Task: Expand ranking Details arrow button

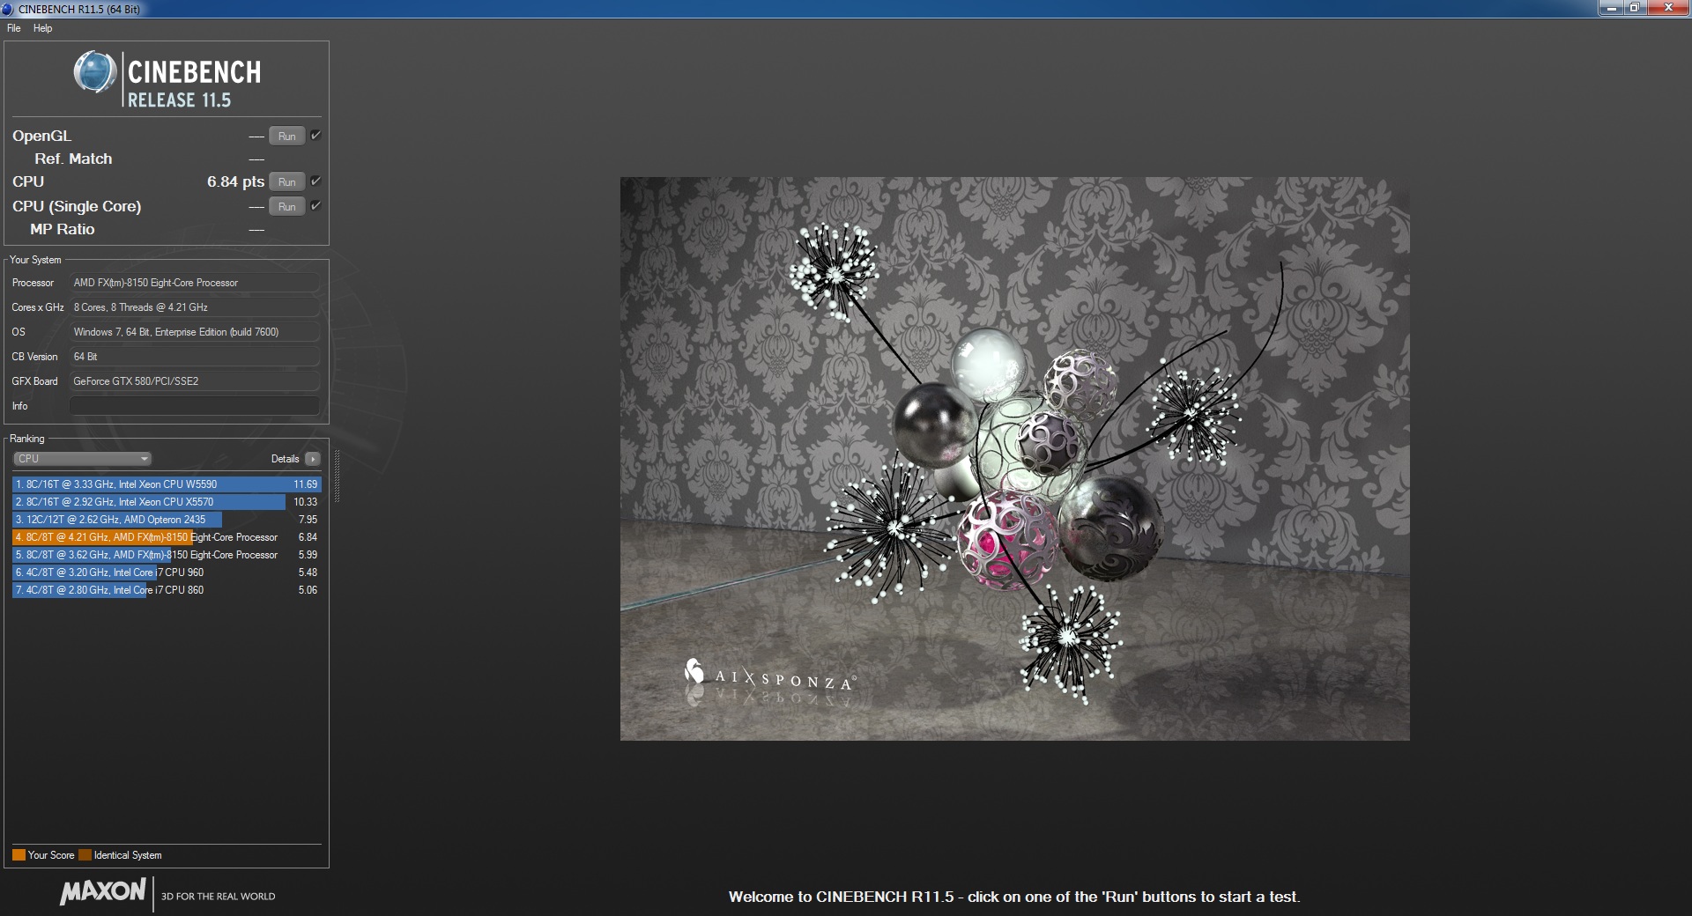Action: pos(312,459)
